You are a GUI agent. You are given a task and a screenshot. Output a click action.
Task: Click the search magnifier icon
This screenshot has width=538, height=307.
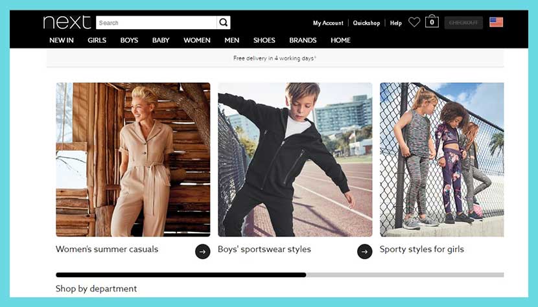[224, 23]
